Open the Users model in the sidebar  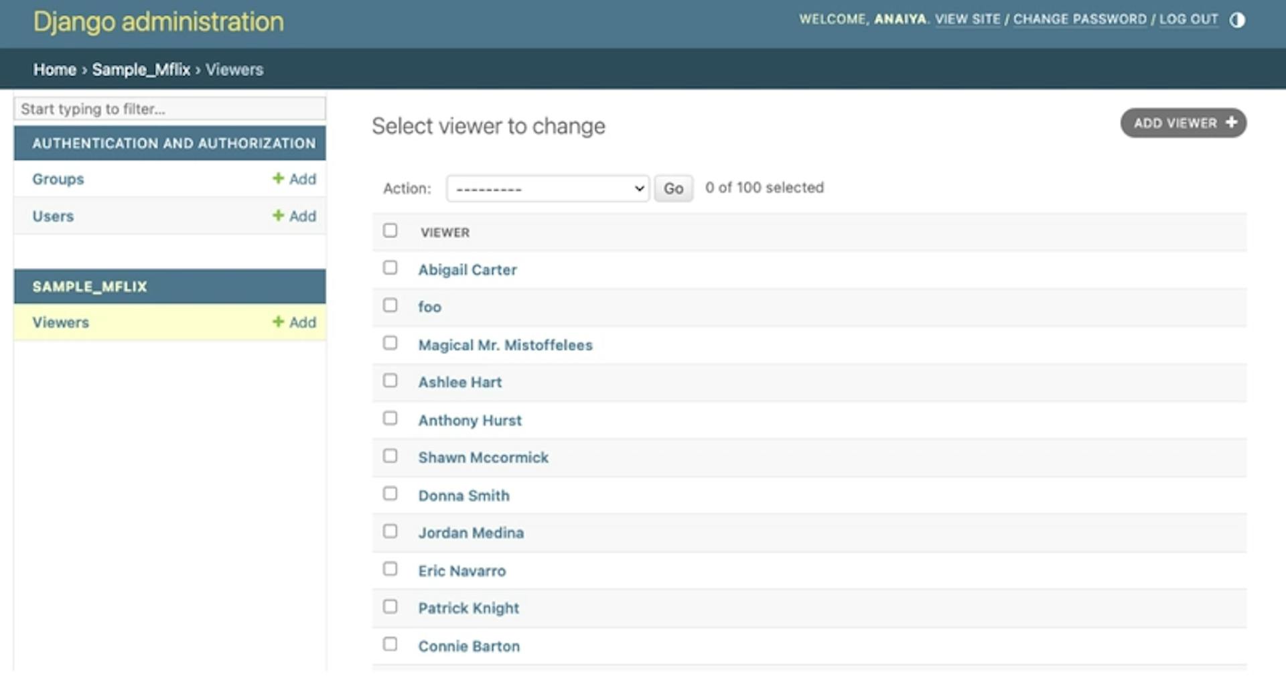pyautogui.click(x=53, y=216)
